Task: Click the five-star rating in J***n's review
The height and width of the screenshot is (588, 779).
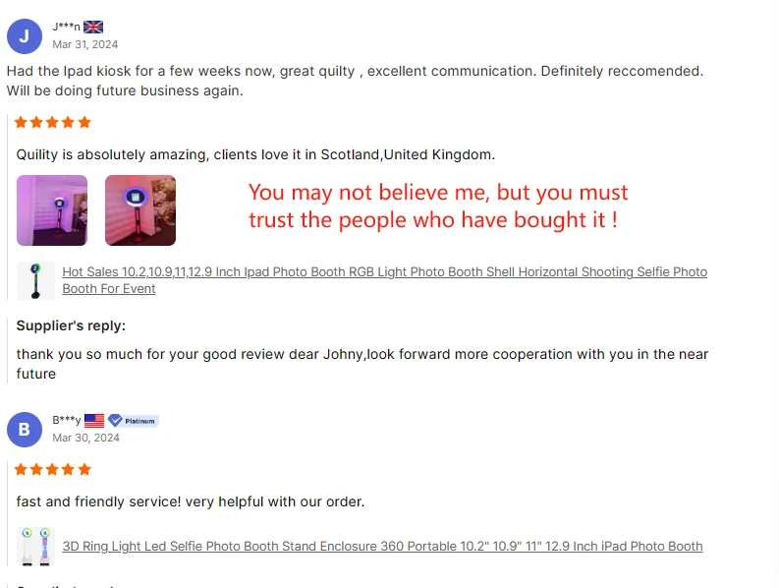Action: 53,122
